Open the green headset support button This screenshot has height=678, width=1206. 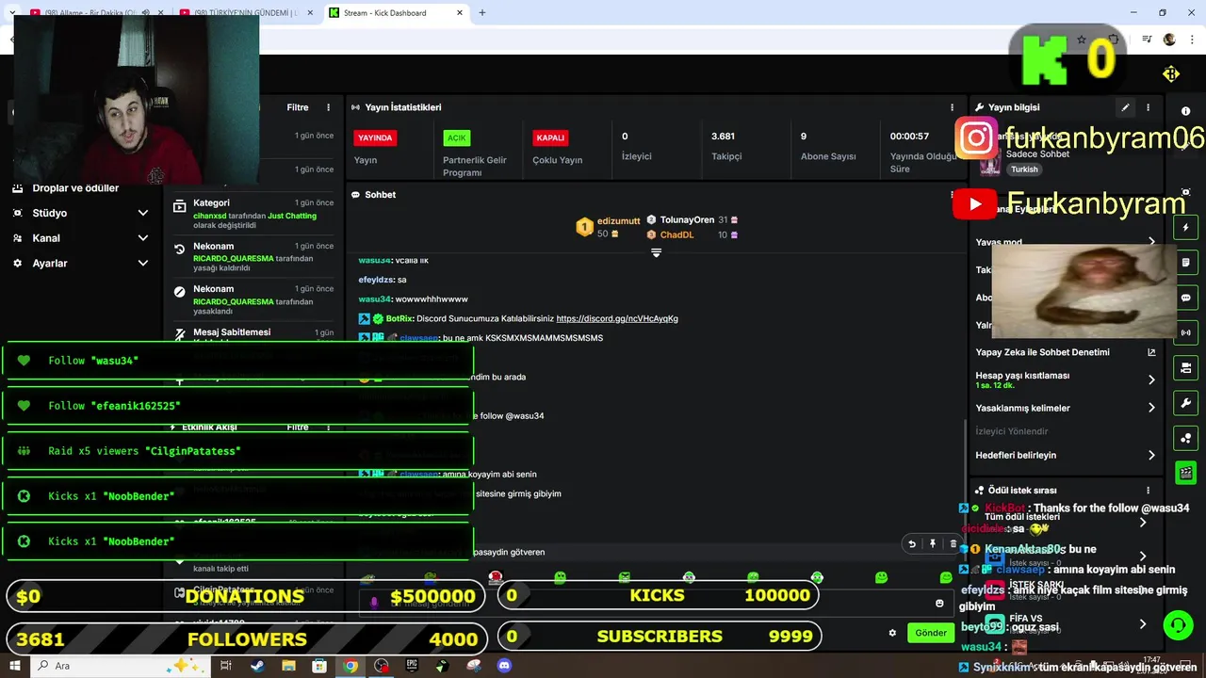pyautogui.click(x=1177, y=624)
